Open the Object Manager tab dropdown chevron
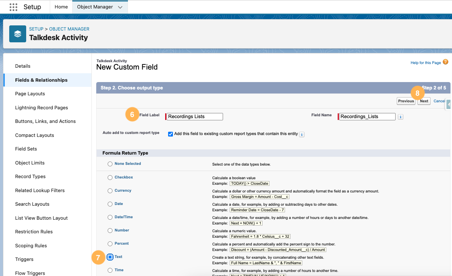The height and width of the screenshot is (276, 452). click(120, 7)
